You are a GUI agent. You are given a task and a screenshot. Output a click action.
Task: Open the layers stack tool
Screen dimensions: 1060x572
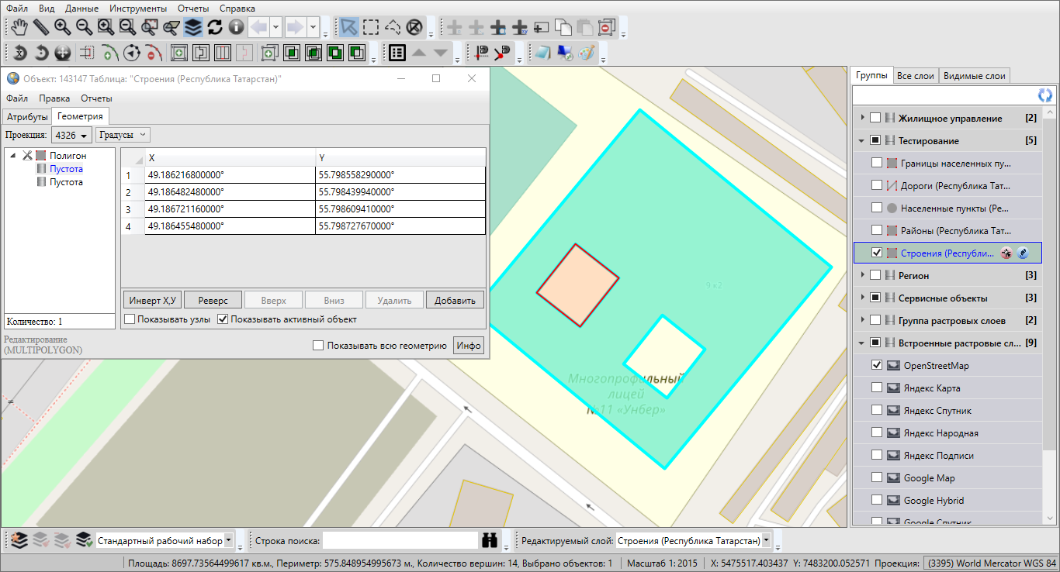tap(193, 27)
